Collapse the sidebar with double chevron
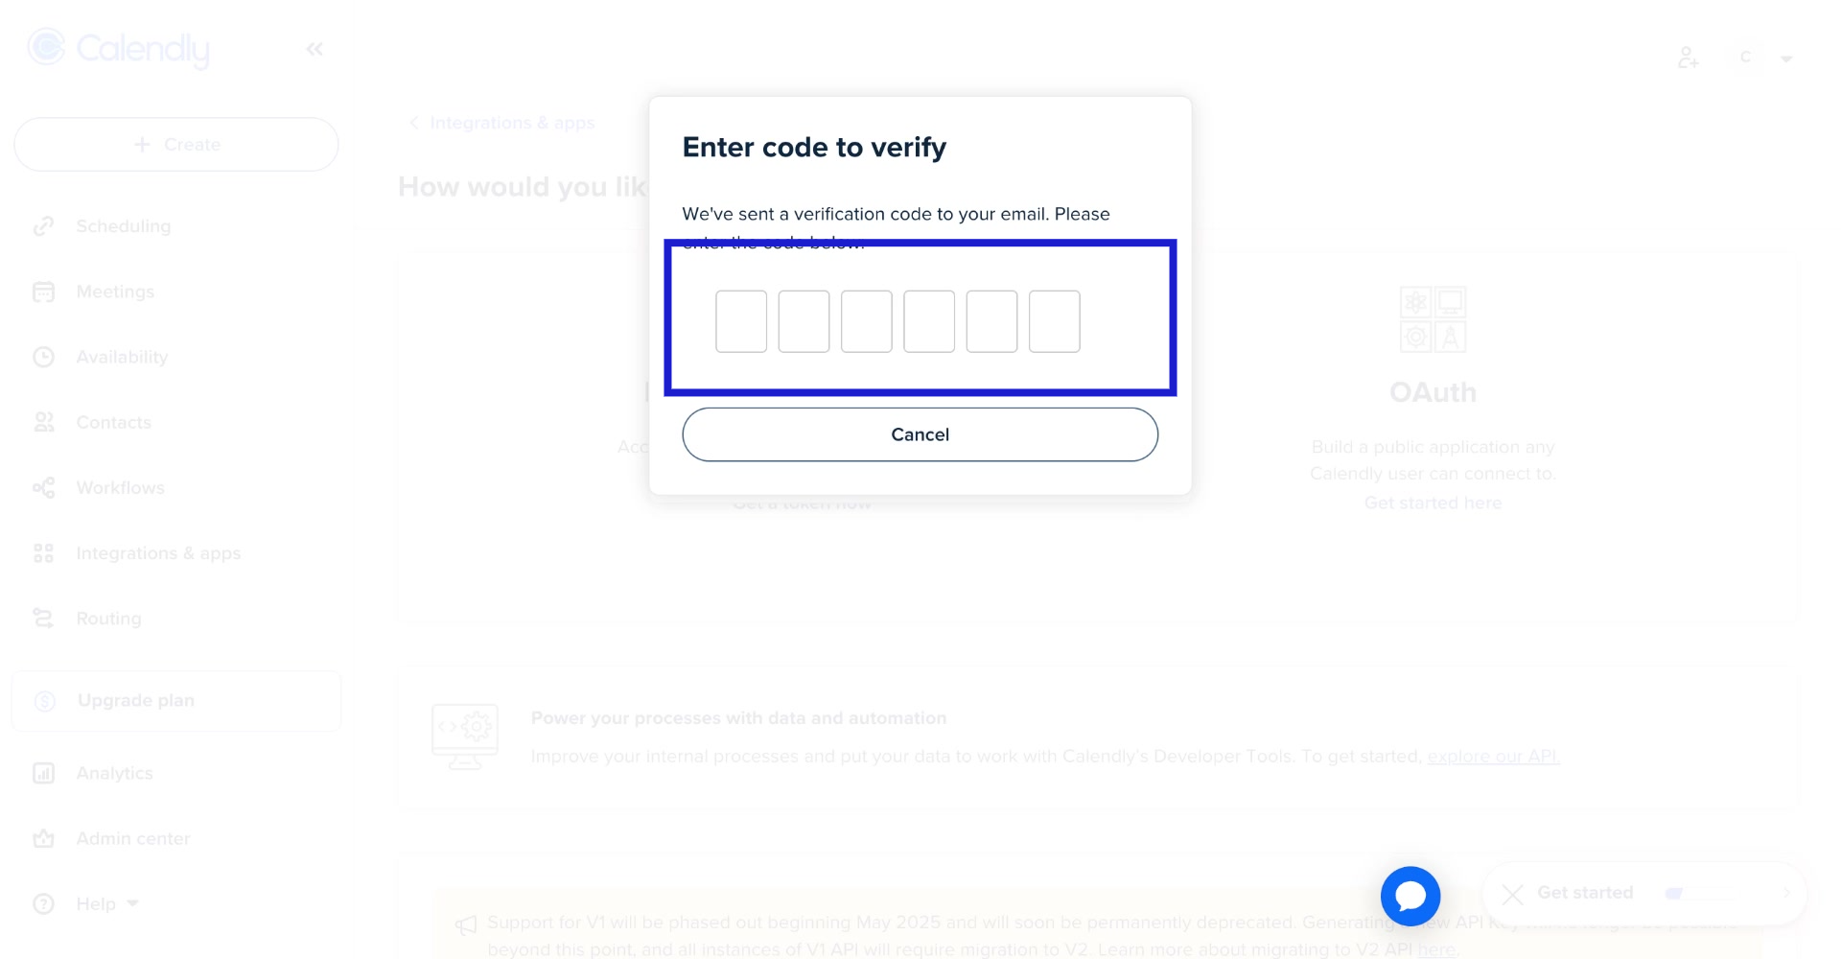 pyautogui.click(x=315, y=49)
